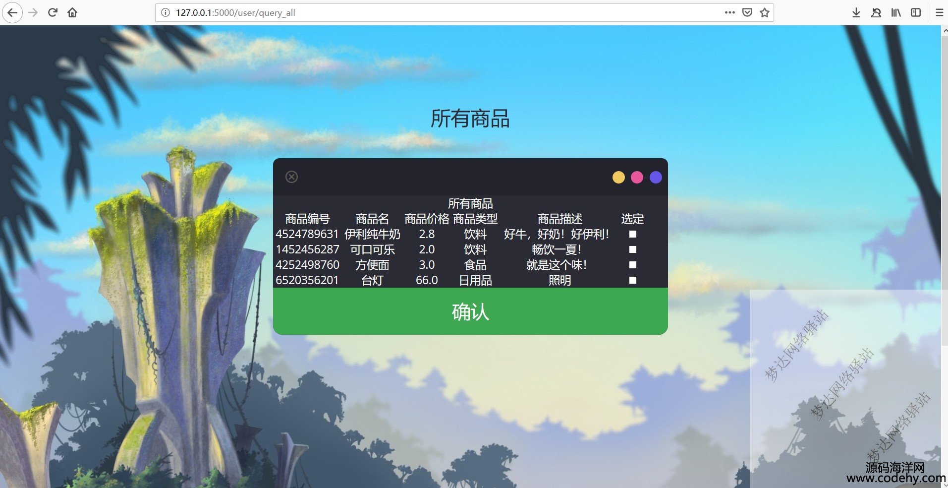This screenshot has height=488, width=948.
Task: Open the downloads arrow icon
Action: pyautogui.click(x=856, y=12)
